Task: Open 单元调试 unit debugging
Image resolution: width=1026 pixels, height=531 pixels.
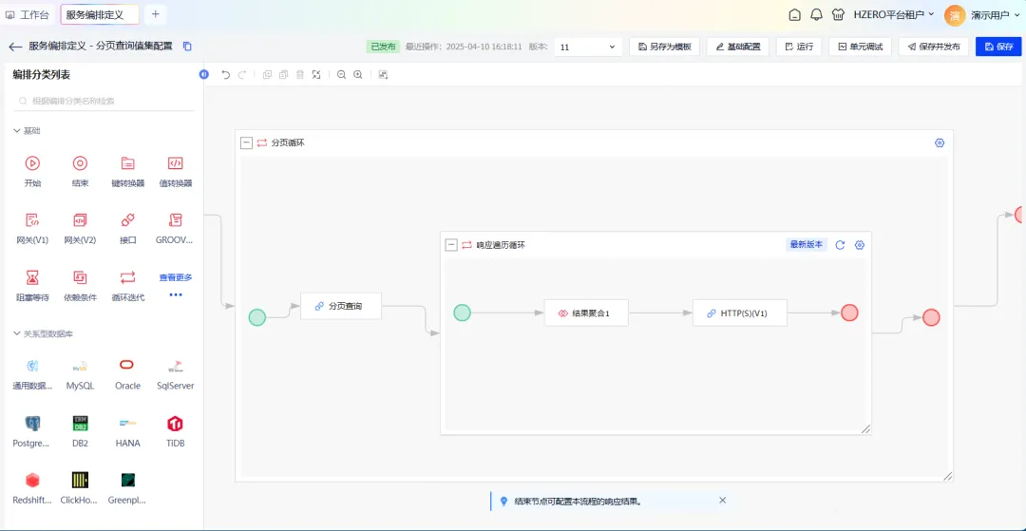Action: coord(860,47)
